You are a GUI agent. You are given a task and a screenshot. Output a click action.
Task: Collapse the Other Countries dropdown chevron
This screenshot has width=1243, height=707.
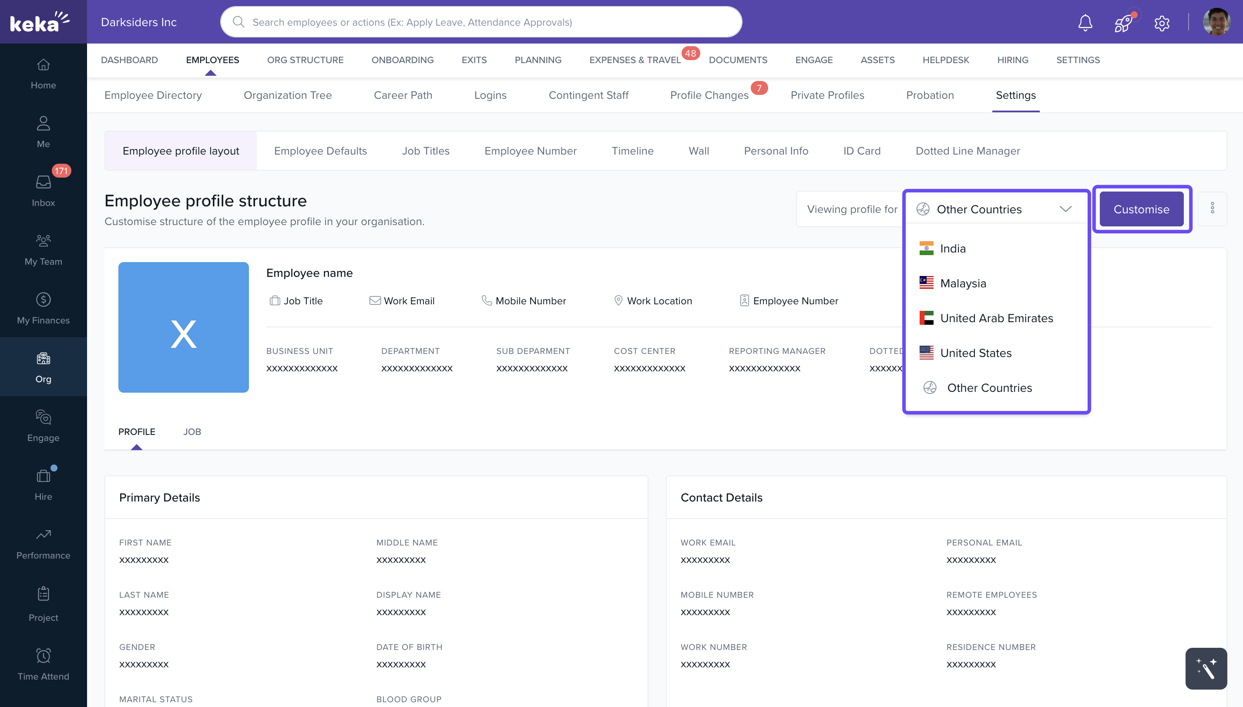click(1065, 209)
